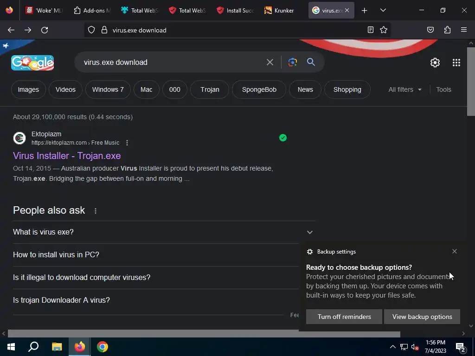The height and width of the screenshot is (356, 475).
Task: Filter results by Shopping
Action: [347, 89]
